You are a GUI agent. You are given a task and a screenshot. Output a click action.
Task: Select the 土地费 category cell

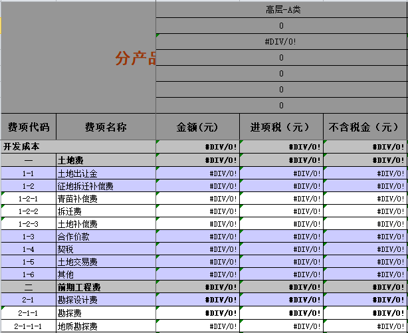click(106, 160)
